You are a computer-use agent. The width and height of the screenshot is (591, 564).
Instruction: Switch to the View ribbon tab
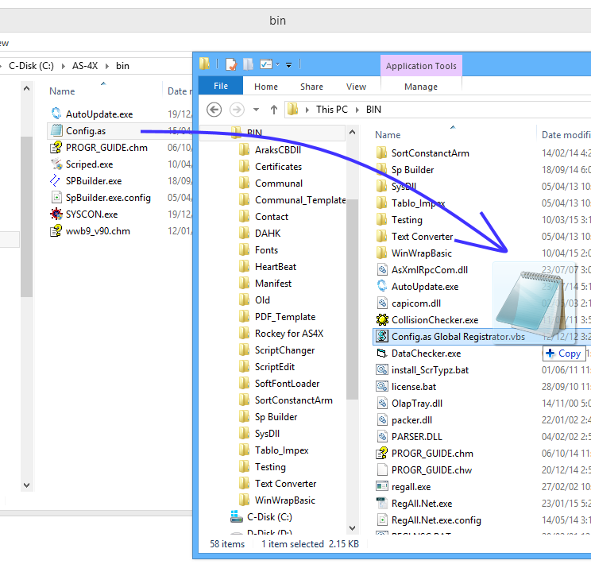point(356,87)
